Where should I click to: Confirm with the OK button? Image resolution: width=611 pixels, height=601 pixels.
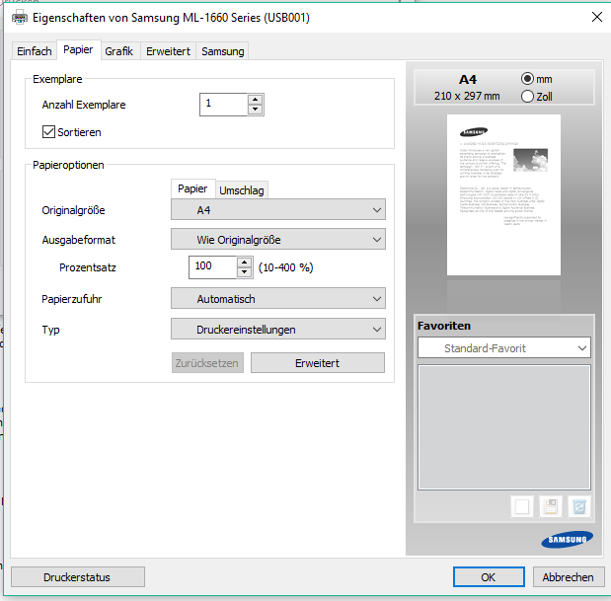click(x=489, y=577)
